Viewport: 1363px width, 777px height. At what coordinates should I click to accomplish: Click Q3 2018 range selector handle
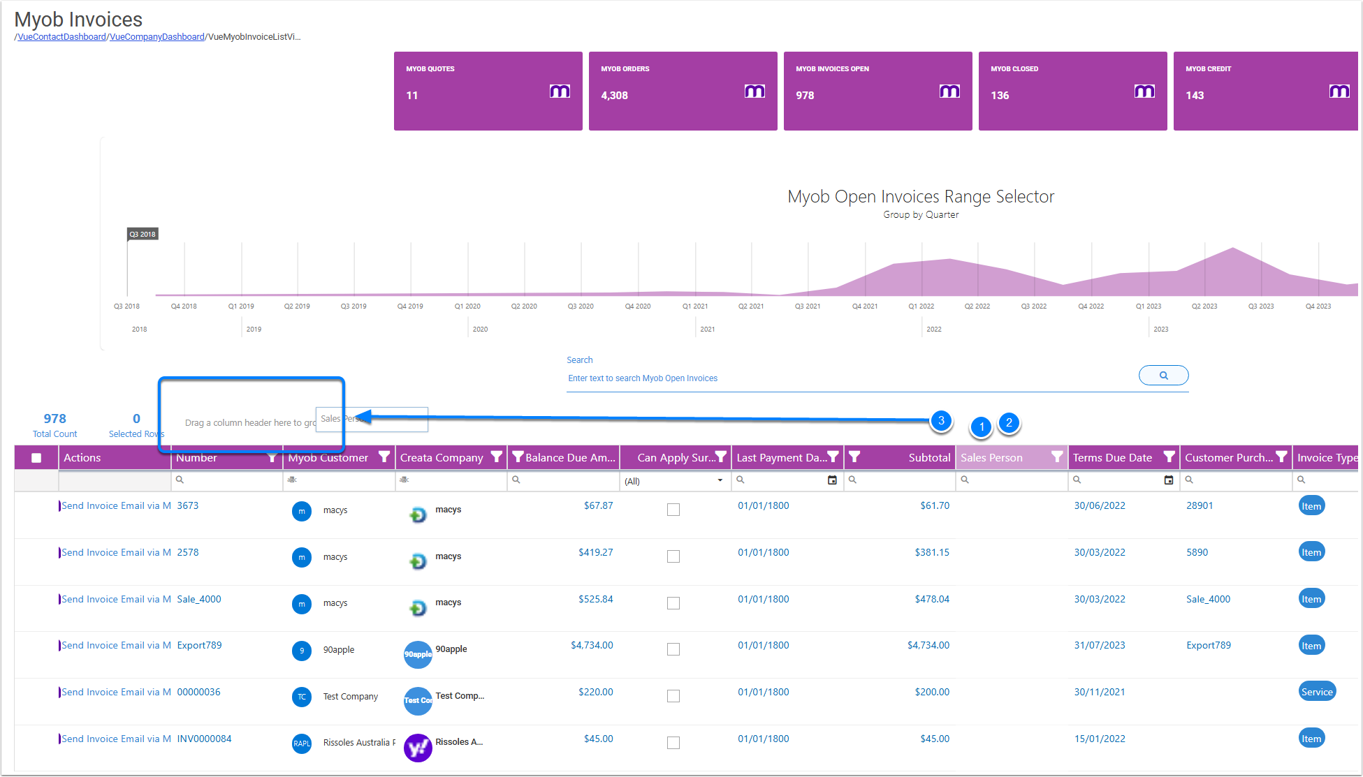coord(143,234)
